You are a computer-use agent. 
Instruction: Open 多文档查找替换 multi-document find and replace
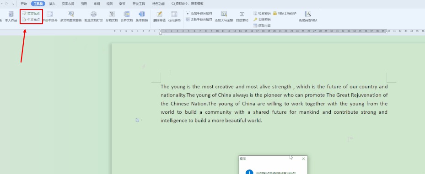[x=71, y=16]
